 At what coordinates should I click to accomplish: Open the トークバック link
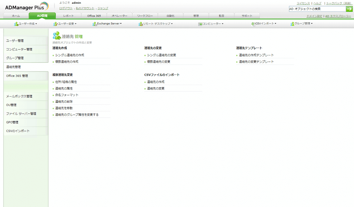pyautogui.click(x=339, y=3)
